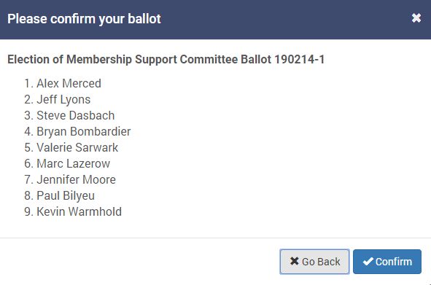Confirm the ballot submission
Screen dimensions: 431x285
(x=387, y=262)
